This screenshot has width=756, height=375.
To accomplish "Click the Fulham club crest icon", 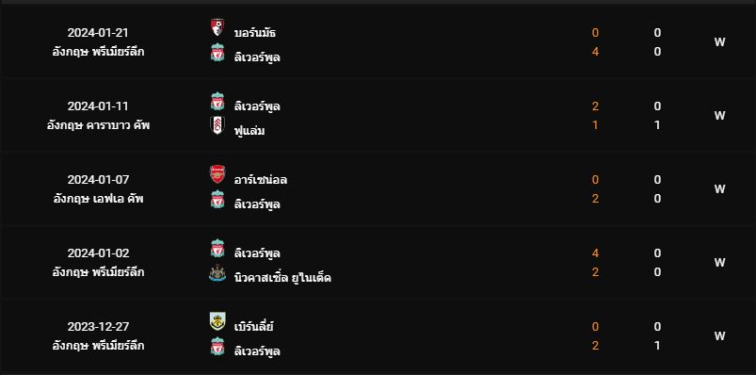I will 217,125.
